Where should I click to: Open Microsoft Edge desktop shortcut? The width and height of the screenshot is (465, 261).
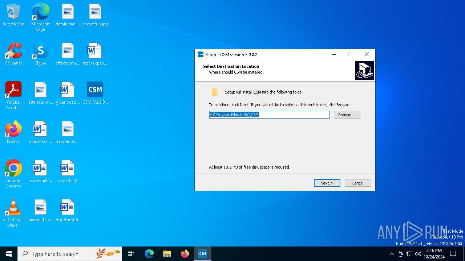40,17
